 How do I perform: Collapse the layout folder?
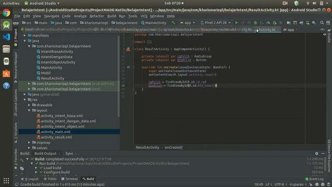(x=29, y=110)
